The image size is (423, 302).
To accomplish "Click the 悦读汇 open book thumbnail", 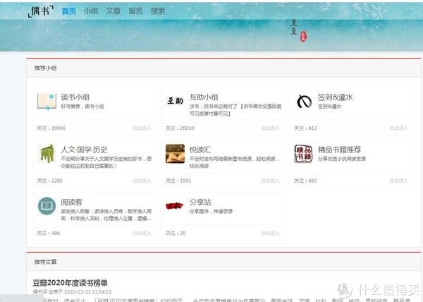I will click(x=175, y=154).
